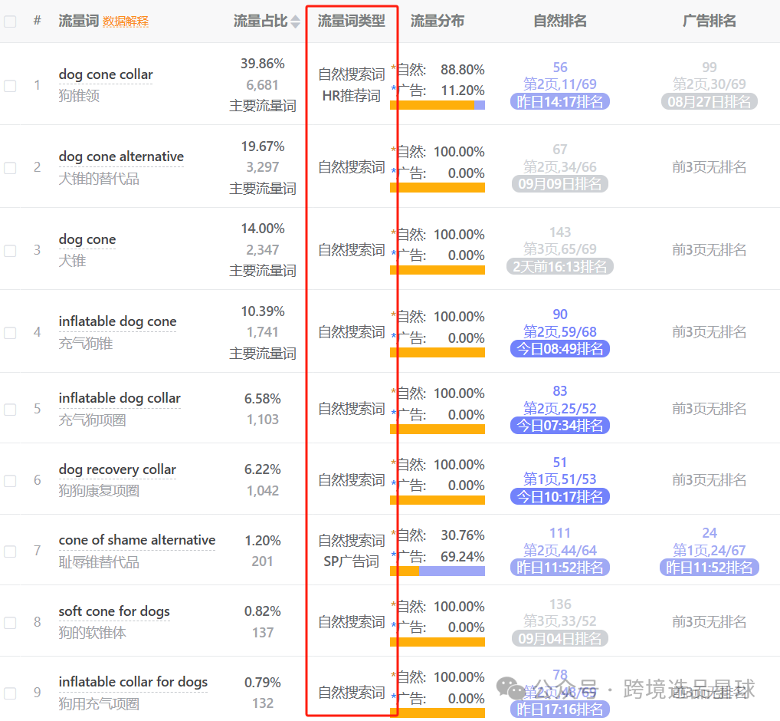This screenshot has width=780, height=721.
Task: Click HR推荐词 label in row 1
Action: point(351,96)
